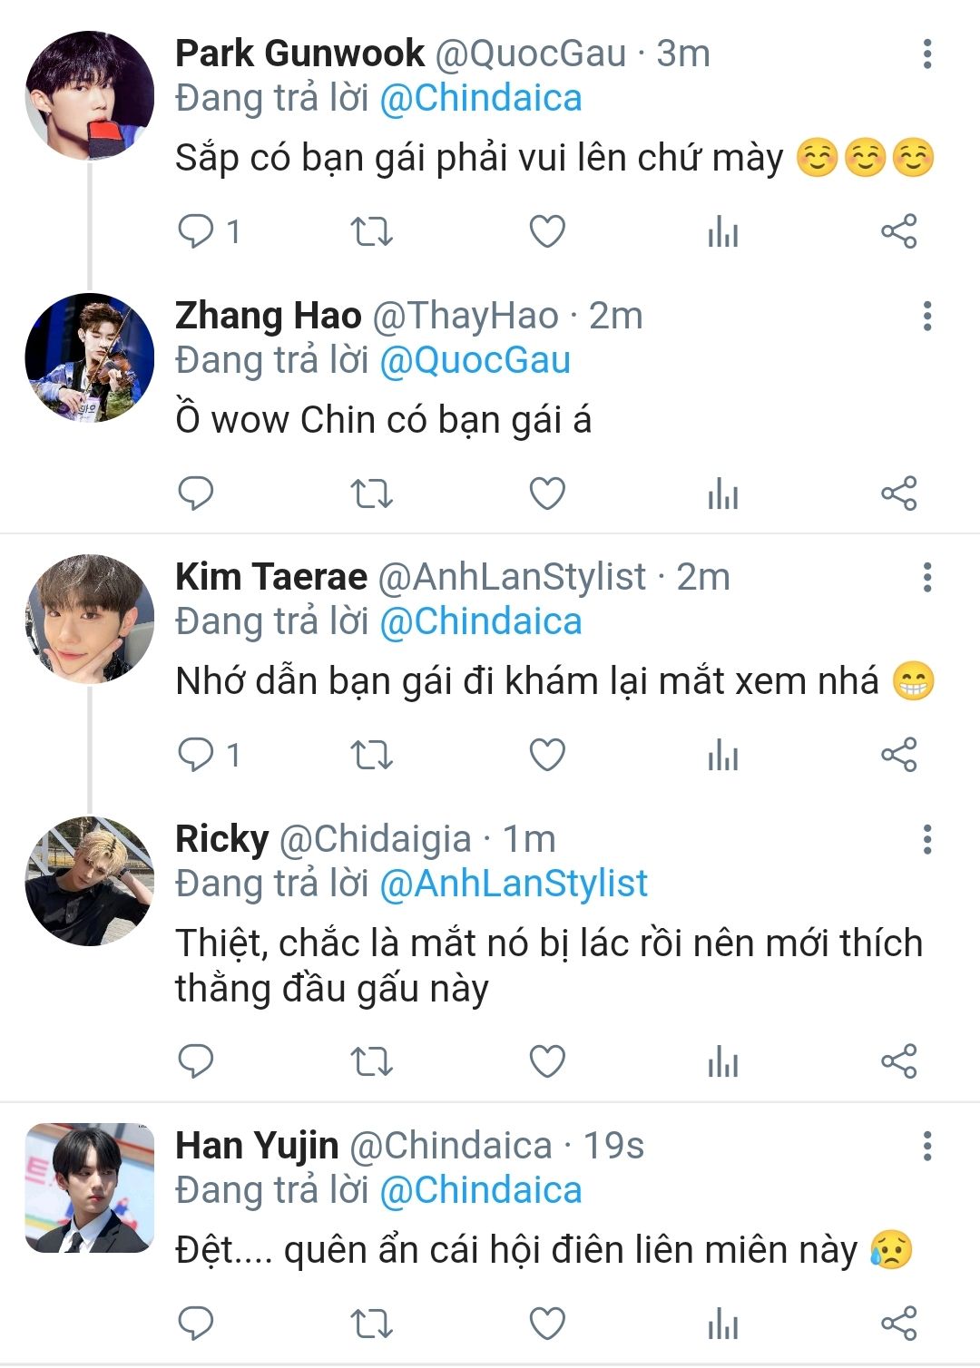The height and width of the screenshot is (1368, 980).
Task: Like Han Yujin's tweet
Action: point(547,1324)
